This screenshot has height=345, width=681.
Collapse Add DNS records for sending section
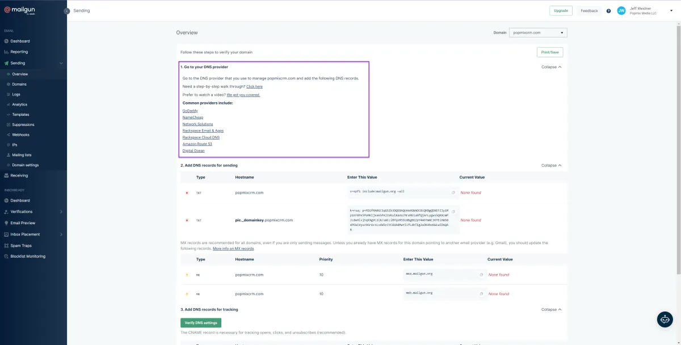pos(552,165)
